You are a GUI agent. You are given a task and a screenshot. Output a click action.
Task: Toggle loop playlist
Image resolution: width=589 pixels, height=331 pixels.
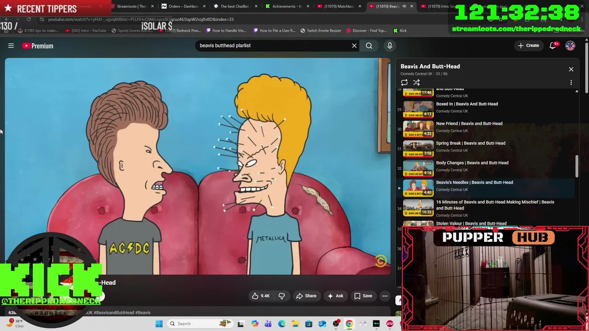click(x=404, y=83)
